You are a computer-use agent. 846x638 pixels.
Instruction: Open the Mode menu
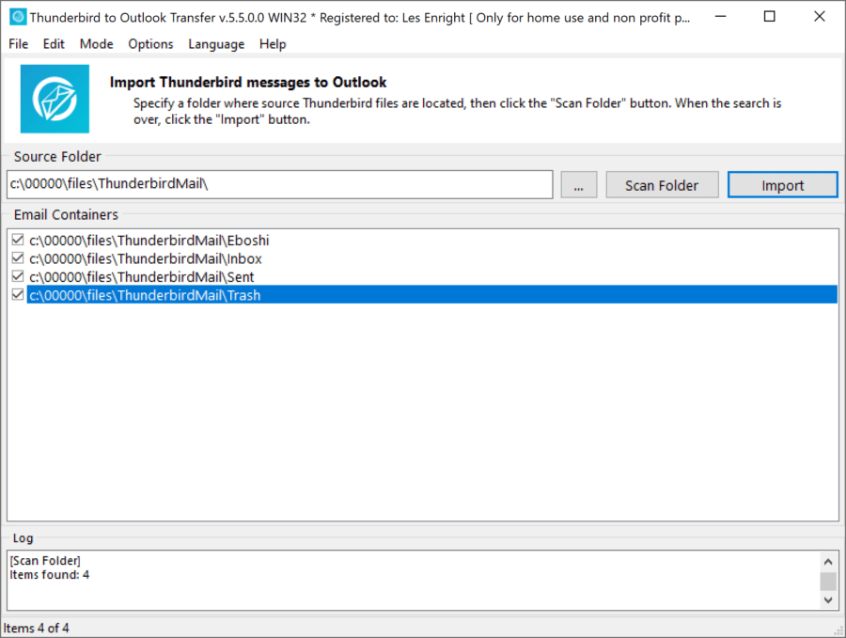96,44
